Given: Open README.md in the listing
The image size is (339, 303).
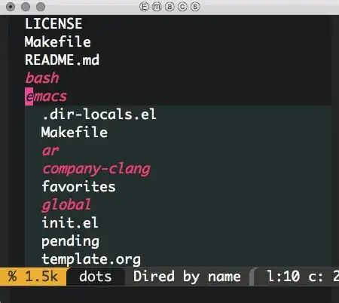Looking at the screenshot, I should tap(62, 60).
